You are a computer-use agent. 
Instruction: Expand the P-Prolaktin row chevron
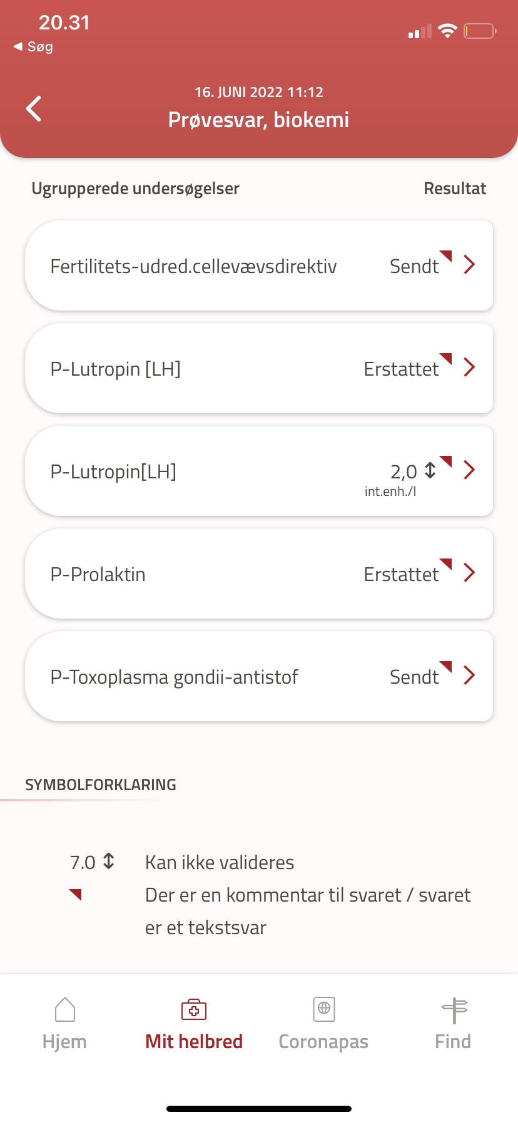coord(470,573)
